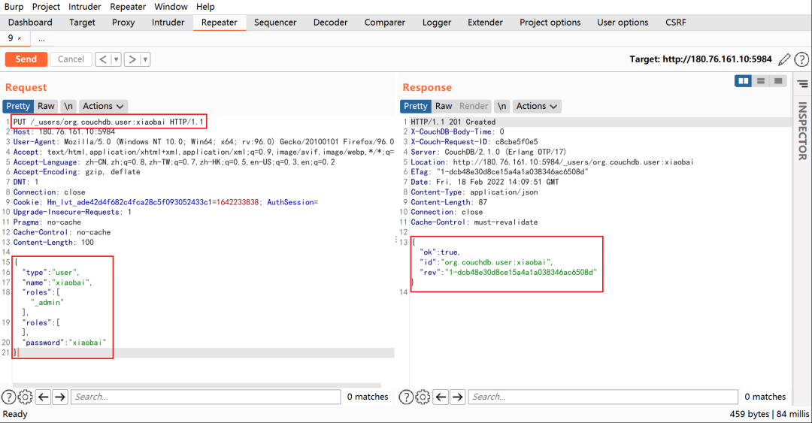Screen dimensions: 812x423
Task: Open the Inspector menu lines icon
Action: tap(803, 84)
